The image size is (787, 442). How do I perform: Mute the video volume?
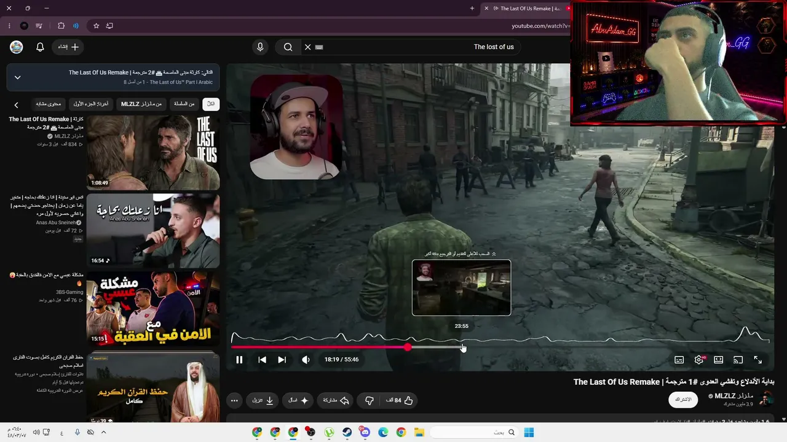point(306,360)
